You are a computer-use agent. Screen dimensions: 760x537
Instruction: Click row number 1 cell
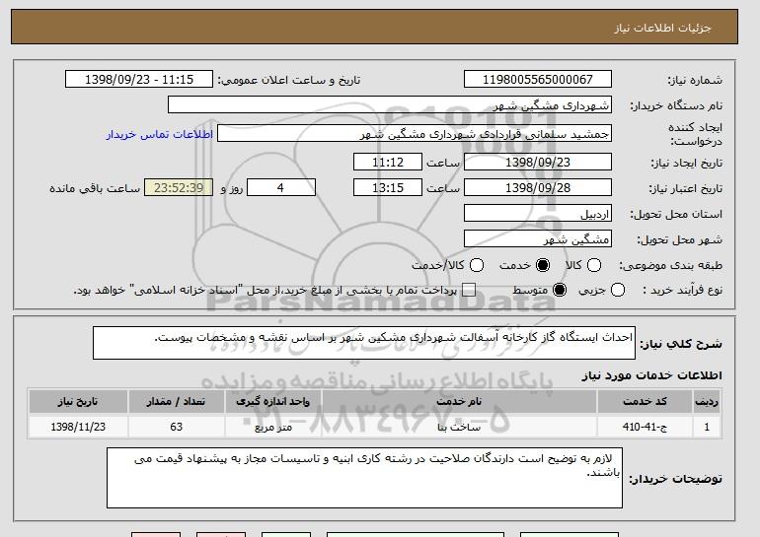[707, 427]
